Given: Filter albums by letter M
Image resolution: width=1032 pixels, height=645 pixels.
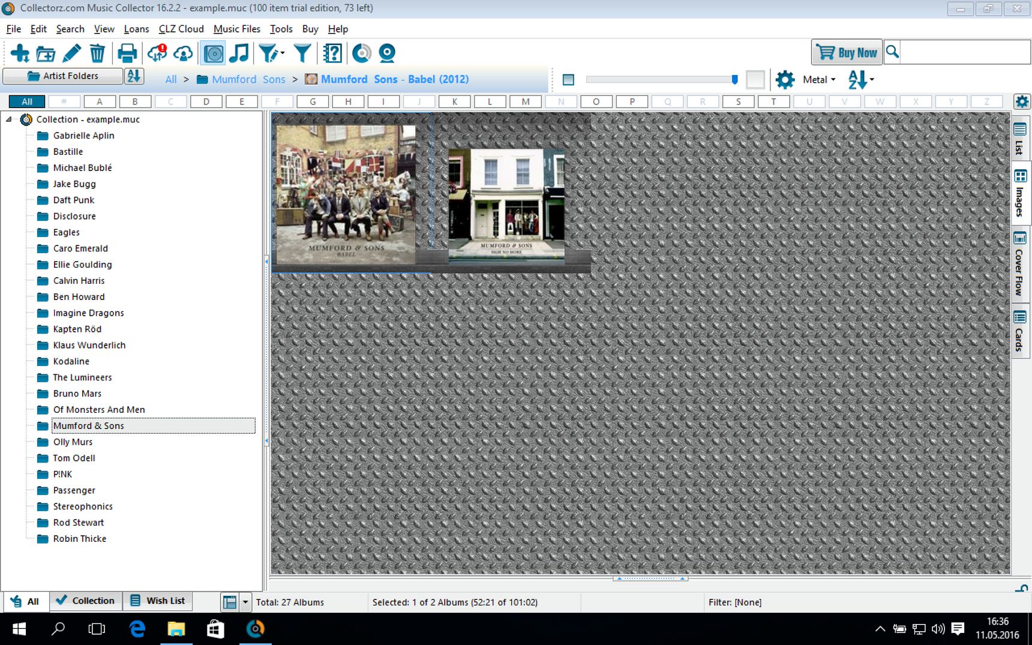Looking at the screenshot, I should 526,101.
